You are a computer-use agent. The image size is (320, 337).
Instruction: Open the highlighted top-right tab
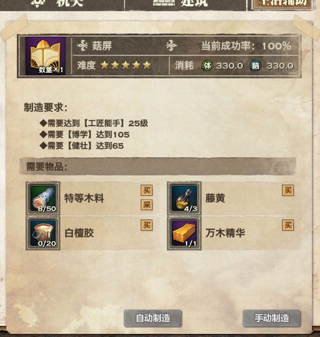coord(283,4)
